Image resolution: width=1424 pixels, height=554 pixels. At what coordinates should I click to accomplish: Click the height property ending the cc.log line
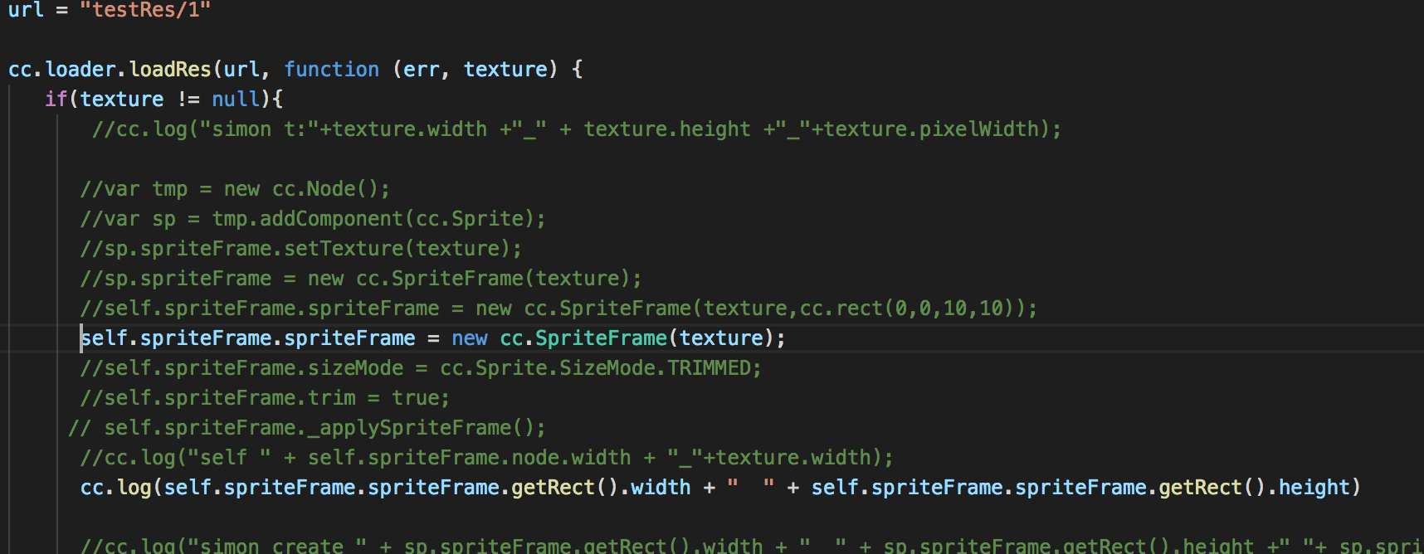pyautogui.click(x=1314, y=488)
